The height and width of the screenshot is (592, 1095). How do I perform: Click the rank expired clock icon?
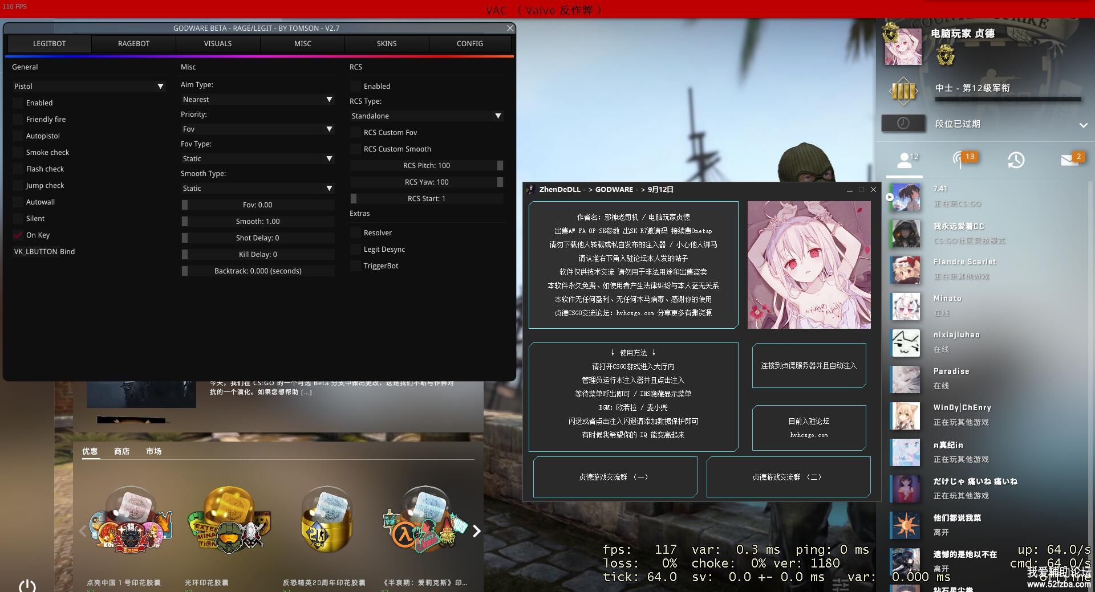pyautogui.click(x=903, y=123)
